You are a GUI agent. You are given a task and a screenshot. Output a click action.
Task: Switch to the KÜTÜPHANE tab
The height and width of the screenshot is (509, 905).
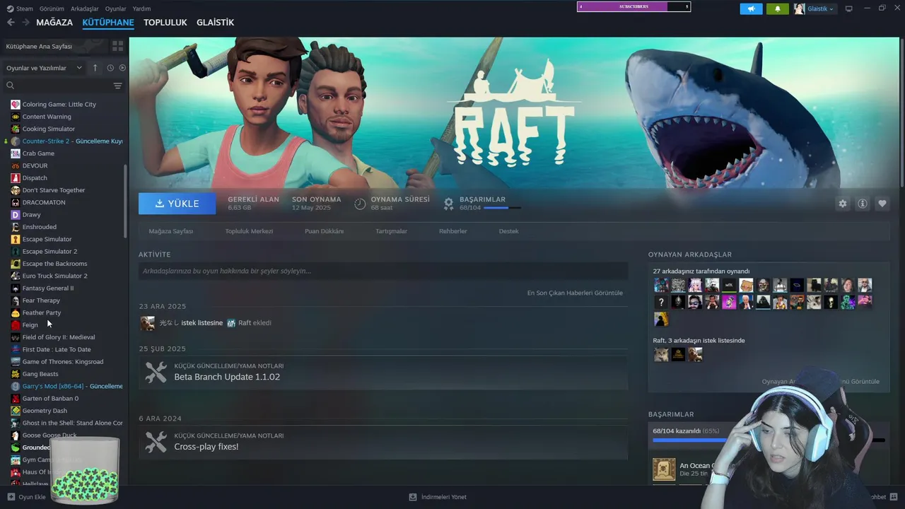pos(108,23)
